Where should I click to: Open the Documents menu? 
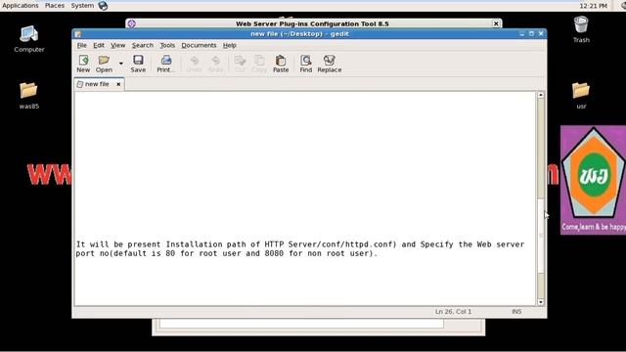pos(199,46)
